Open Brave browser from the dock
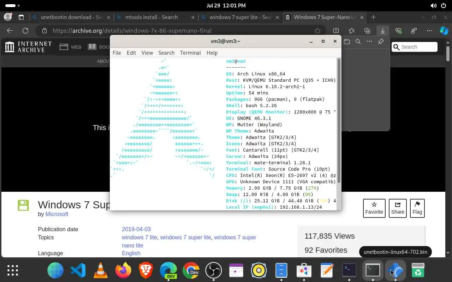The image size is (452, 282). pyautogui.click(x=146, y=270)
